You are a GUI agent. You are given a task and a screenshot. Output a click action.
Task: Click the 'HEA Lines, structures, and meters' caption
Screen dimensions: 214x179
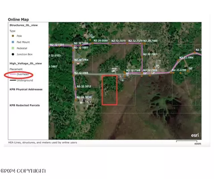pyautogui.click(x=42, y=142)
